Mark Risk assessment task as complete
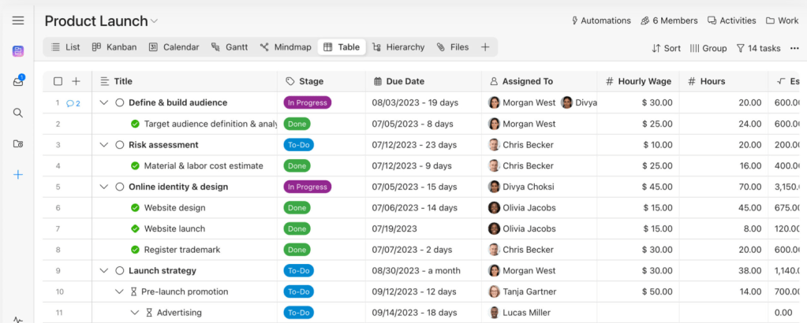The image size is (807, 323). point(120,145)
